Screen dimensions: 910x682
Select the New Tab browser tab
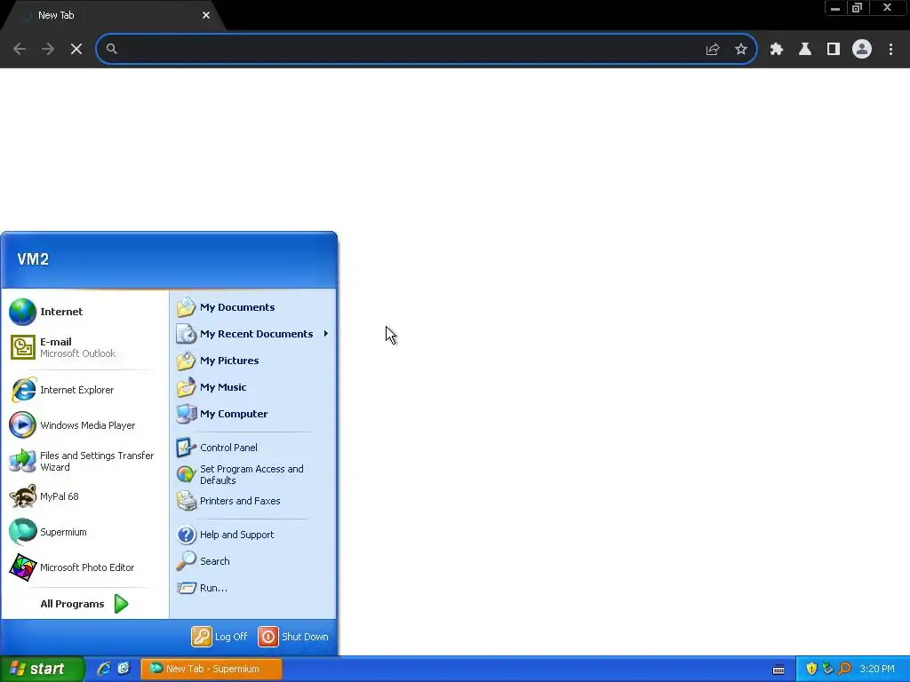coord(113,15)
